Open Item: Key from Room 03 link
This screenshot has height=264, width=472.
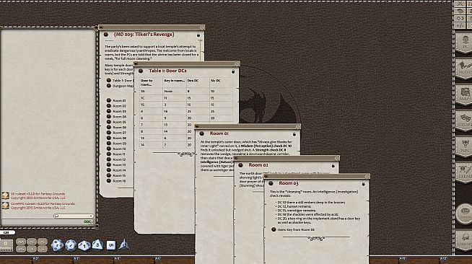click(293, 229)
